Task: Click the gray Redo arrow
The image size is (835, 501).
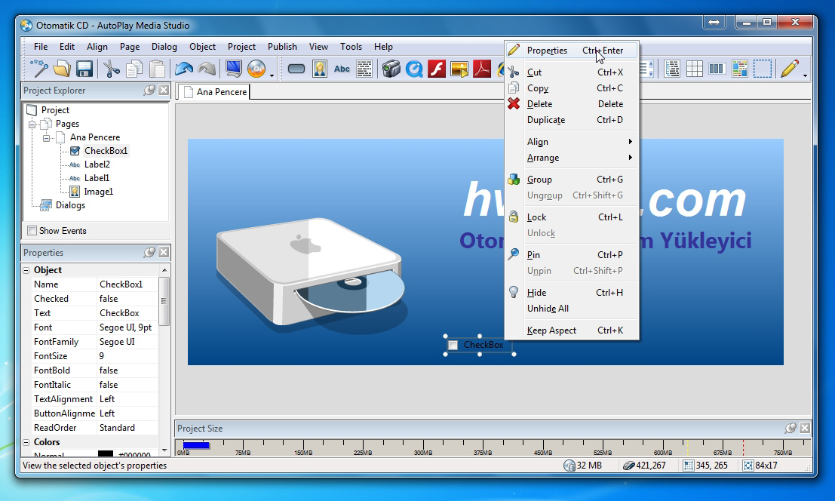Action: point(207,69)
